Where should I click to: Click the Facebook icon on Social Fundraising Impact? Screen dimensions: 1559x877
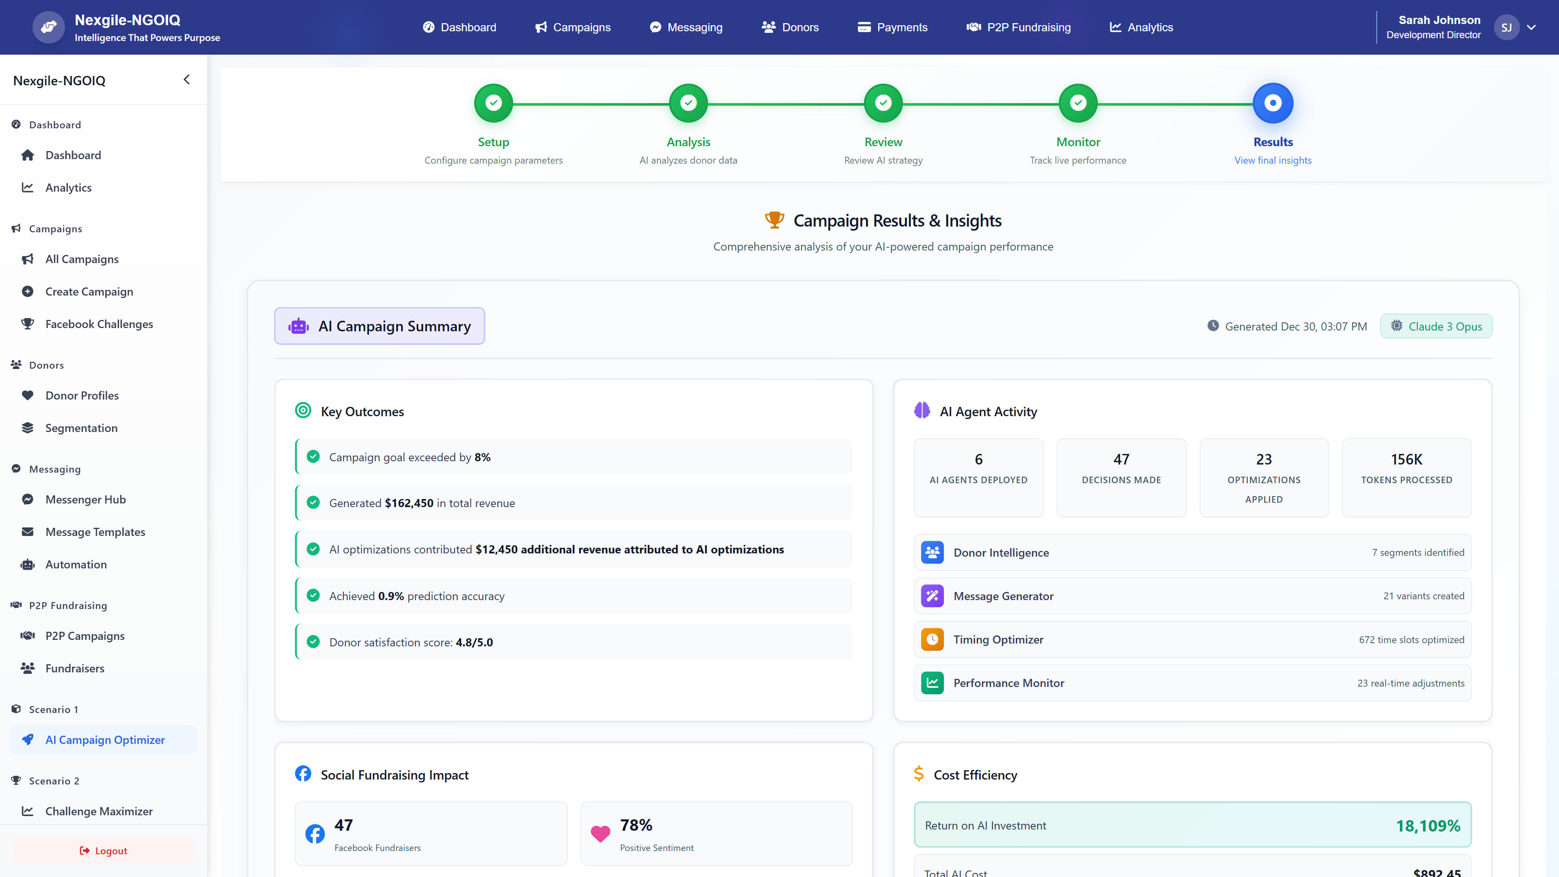(x=302, y=773)
